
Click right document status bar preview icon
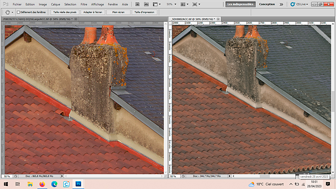coord(183,176)
